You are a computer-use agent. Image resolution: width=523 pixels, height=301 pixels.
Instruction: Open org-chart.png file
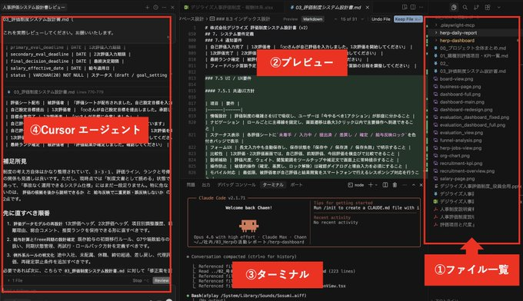pyautogui.click(x=455, y=156)
